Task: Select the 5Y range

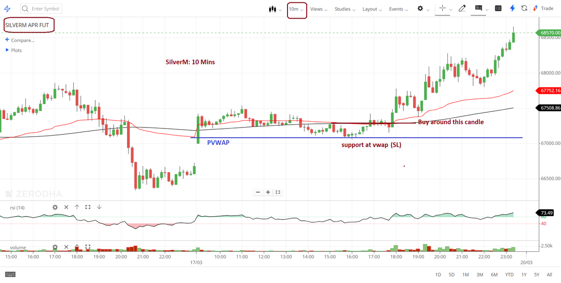Action: (x=537, y=275)
